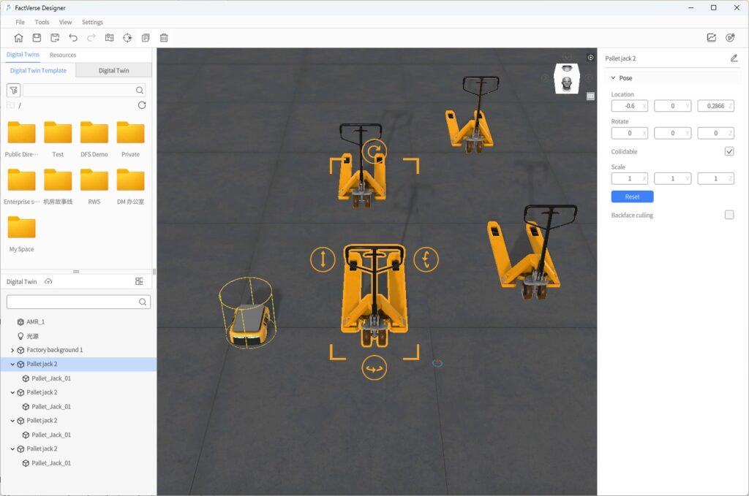
Task: Uncheck the Collidable checkbox
Action: click(729, 151)
